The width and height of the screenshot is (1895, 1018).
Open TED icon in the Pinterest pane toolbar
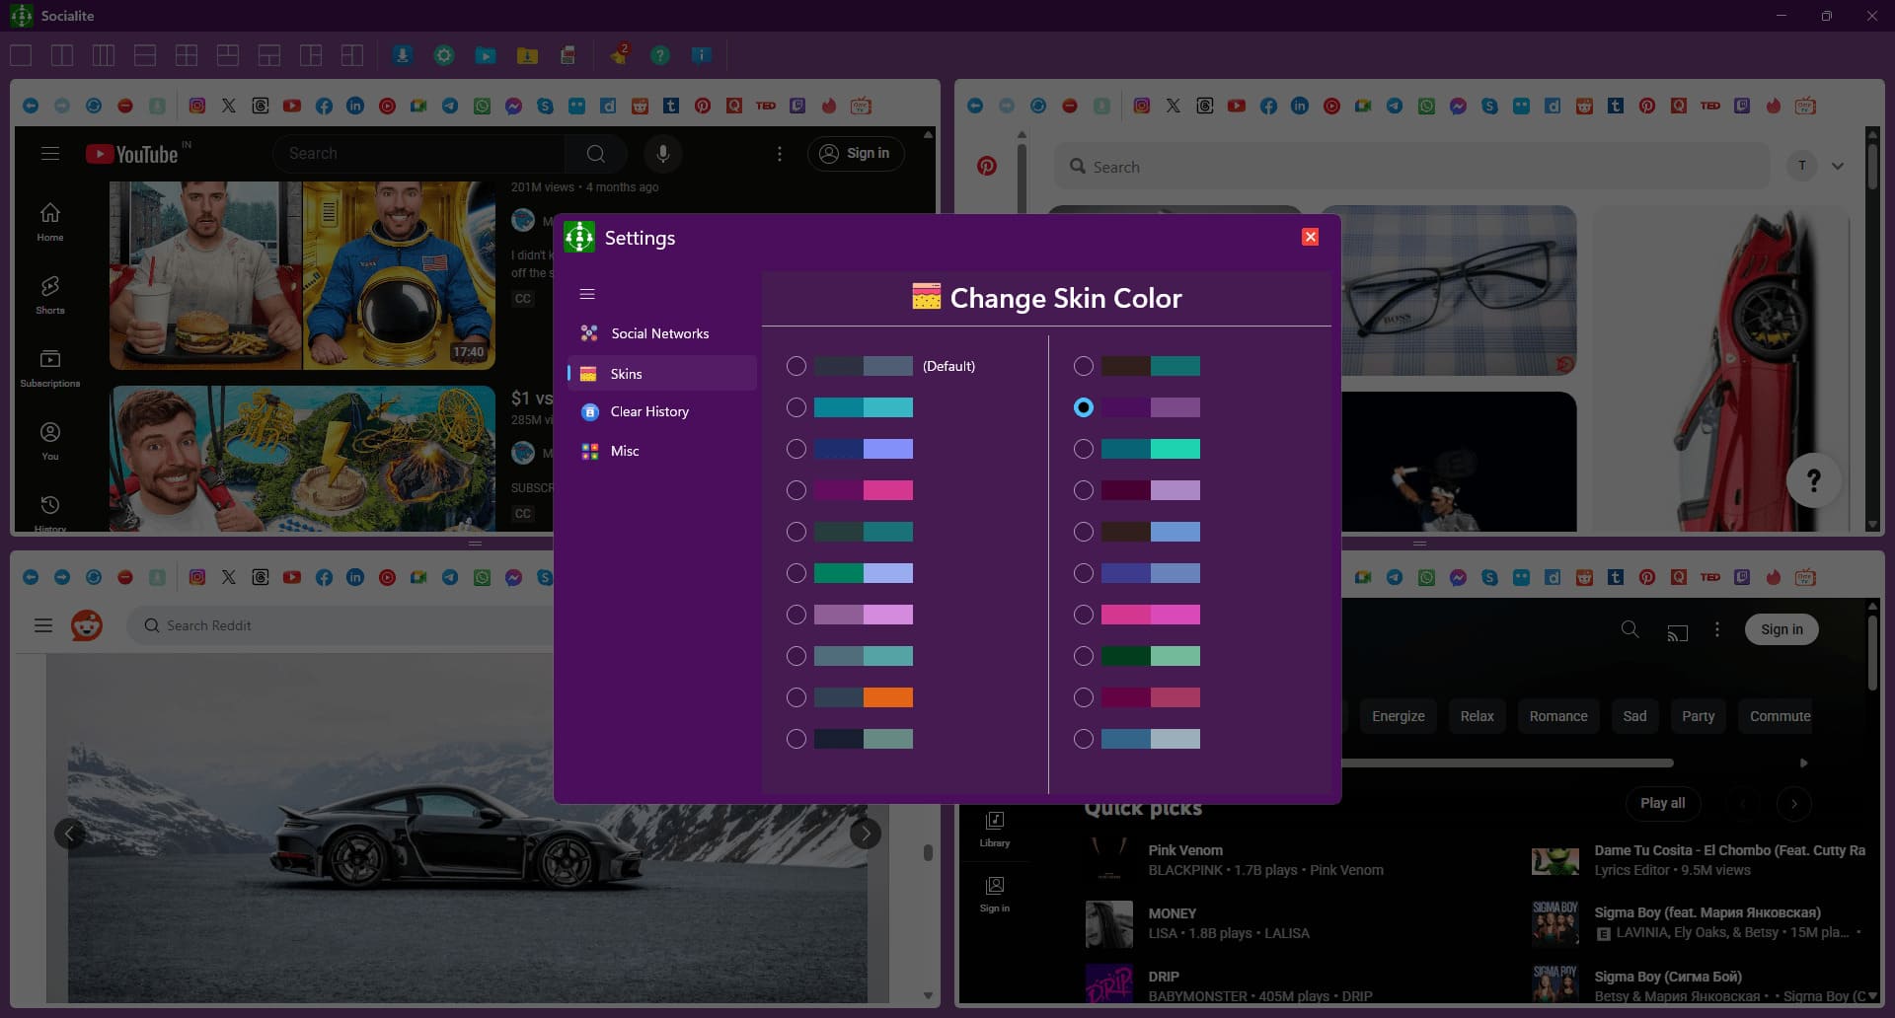click(1710, 106)
